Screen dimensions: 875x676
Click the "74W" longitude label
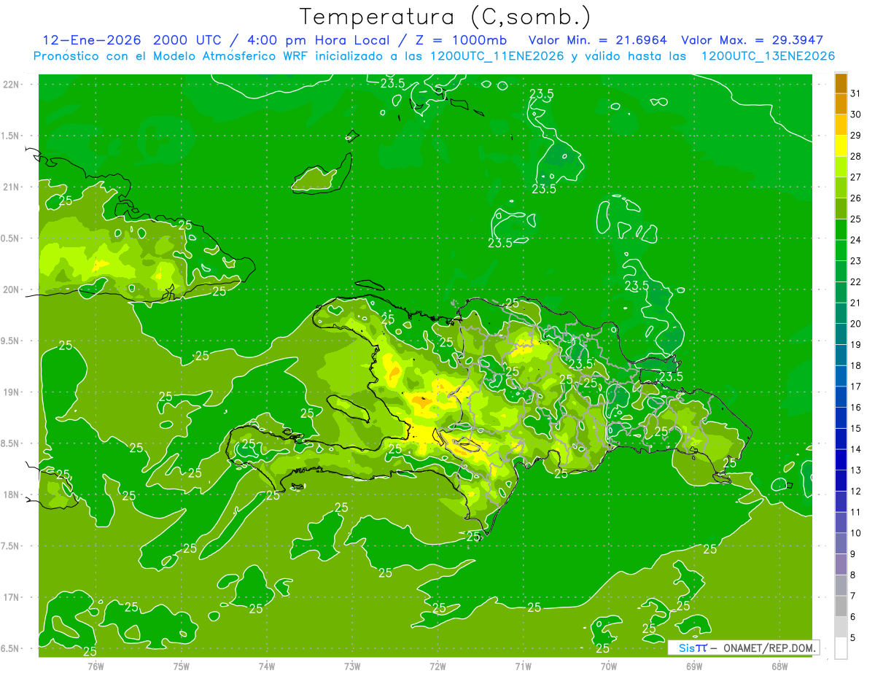(x=267, y=666)
